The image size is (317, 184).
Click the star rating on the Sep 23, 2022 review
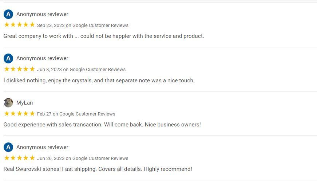tap(19, 25)
